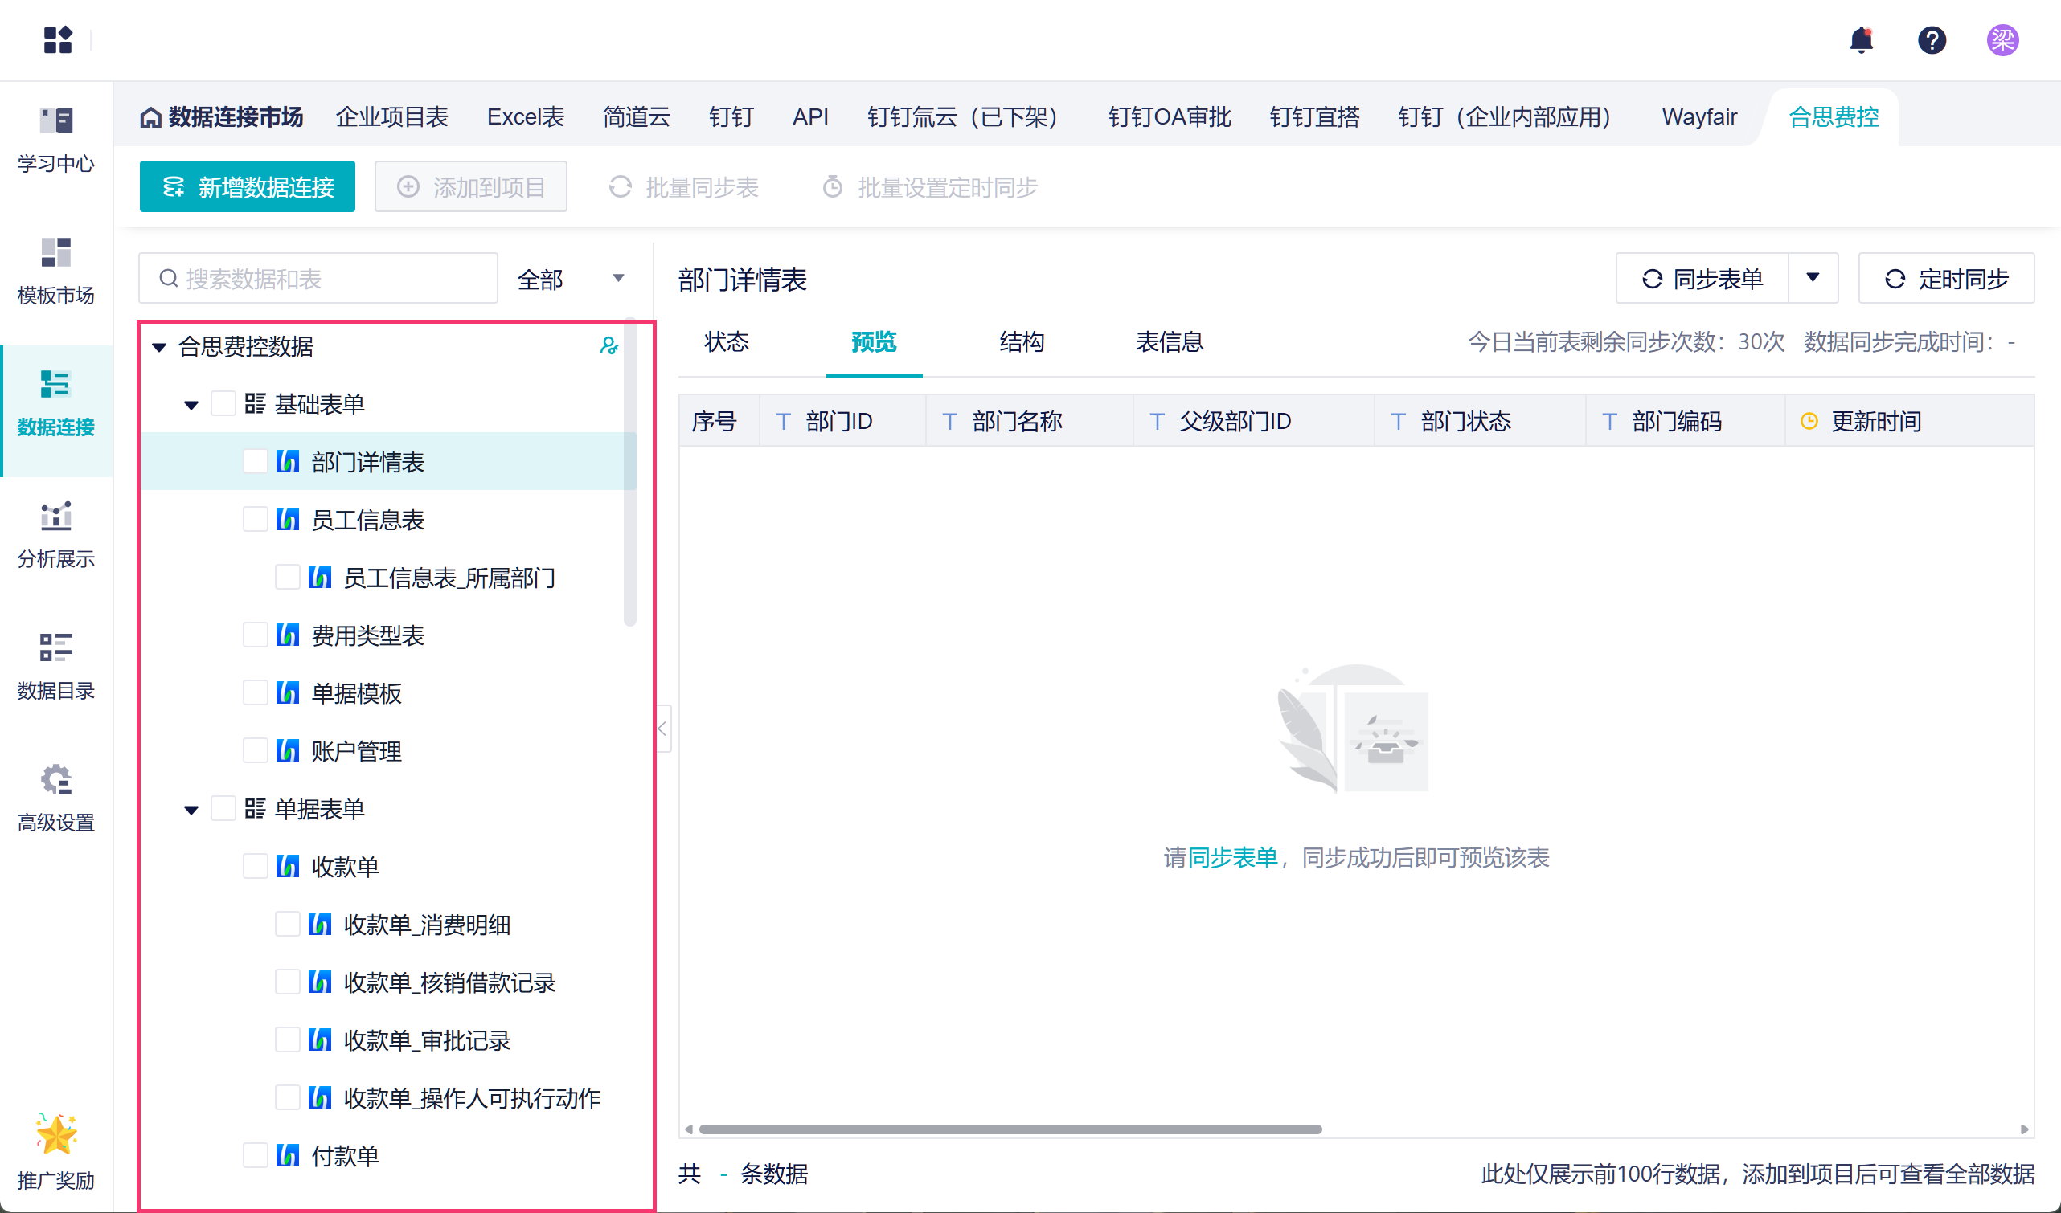Image resolution: width=2061 pixels, height=1213 pixels.
Task: Click the 同步表单 link in the empty preview
Action: 1231,857
